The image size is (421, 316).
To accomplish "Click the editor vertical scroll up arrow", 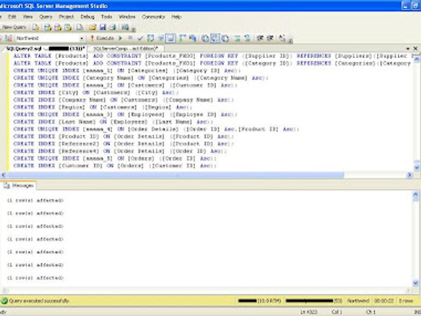I will (x=417, y=59).
